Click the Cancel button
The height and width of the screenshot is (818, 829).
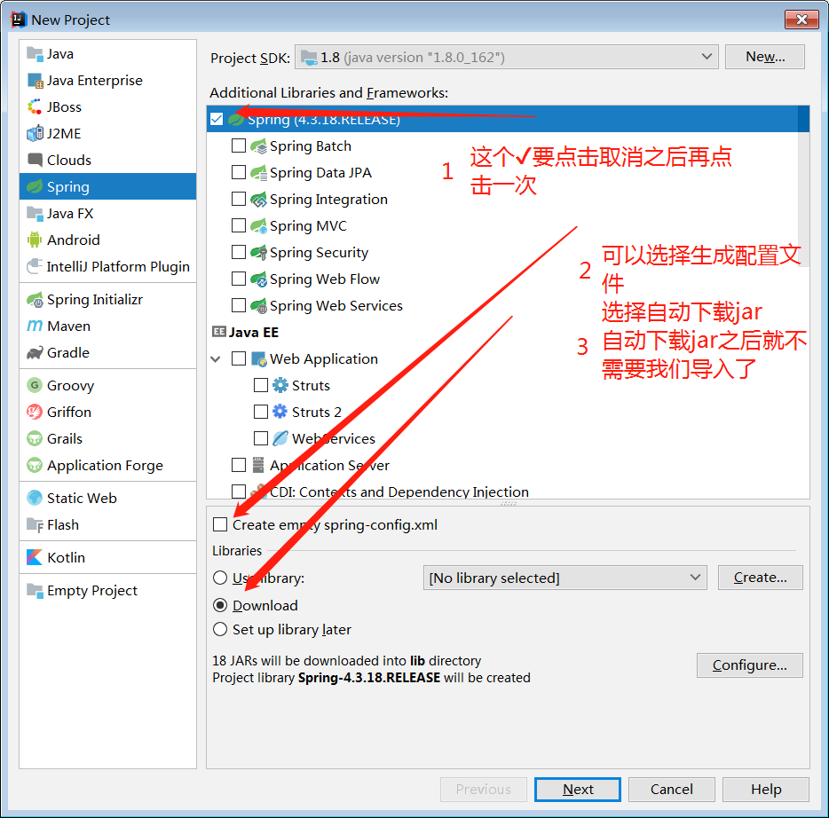click(671, 790)
